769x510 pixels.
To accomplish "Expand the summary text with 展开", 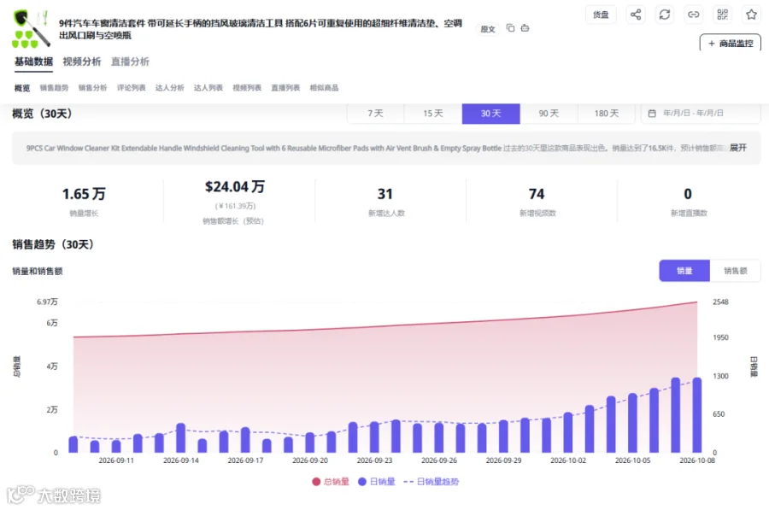I will pyautogui.click(x=738, y=148).
